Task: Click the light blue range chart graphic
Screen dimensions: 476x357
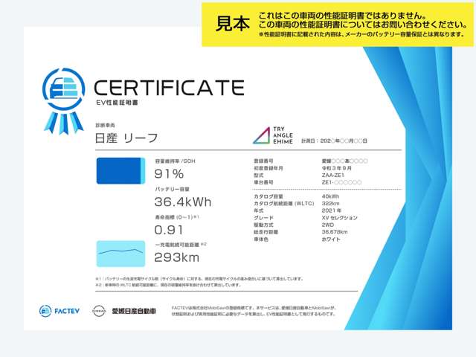Action: click(120, 253)
